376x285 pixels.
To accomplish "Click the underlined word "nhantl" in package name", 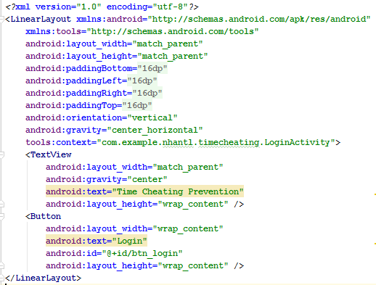I will pyautogui.click(x=178, y=143).
